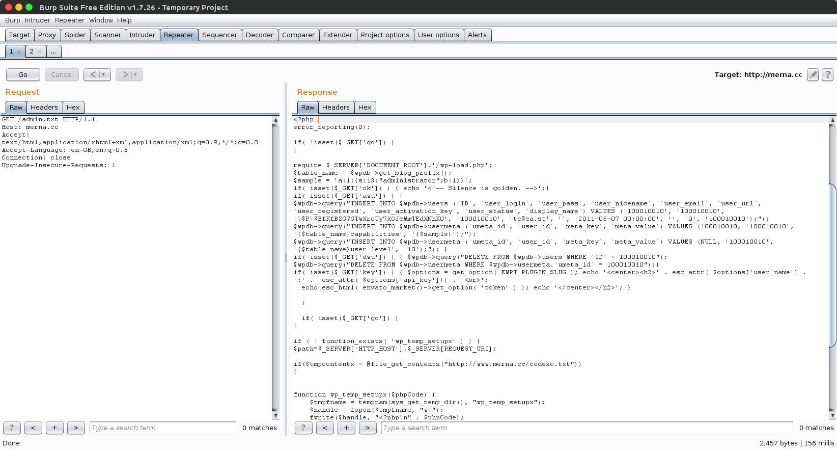Show the Response Raw view
Image resolution: width=837 pixels, height=450 pixels.
[x=308, y=107]
